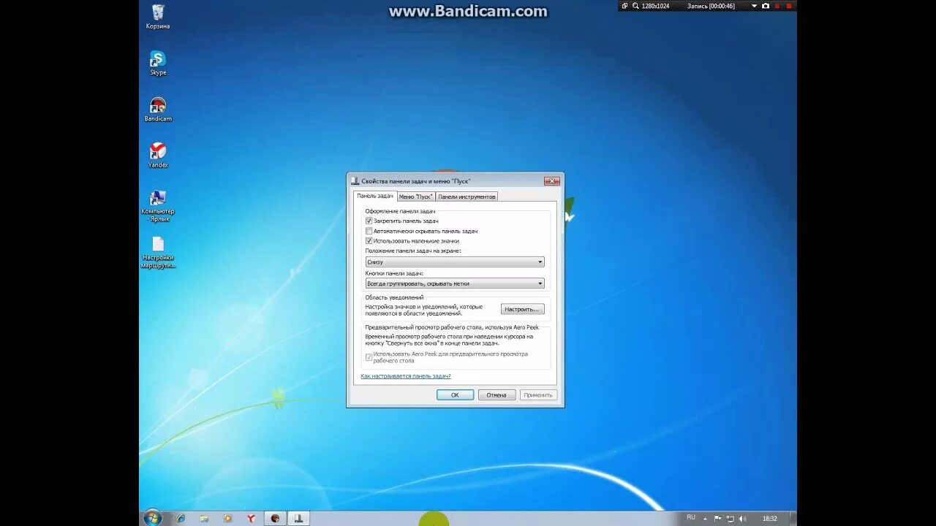This screenshot has height=526, width=936.
Task: Open Bandicam dropdown triangle menu
Action: point(754,6)
